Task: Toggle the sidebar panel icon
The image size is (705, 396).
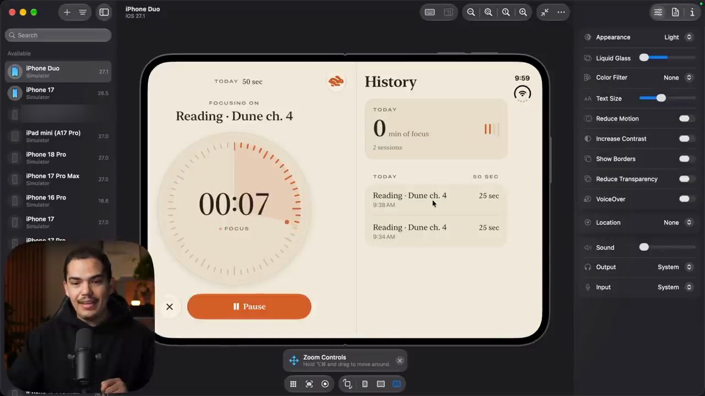Action: [104, 12]
